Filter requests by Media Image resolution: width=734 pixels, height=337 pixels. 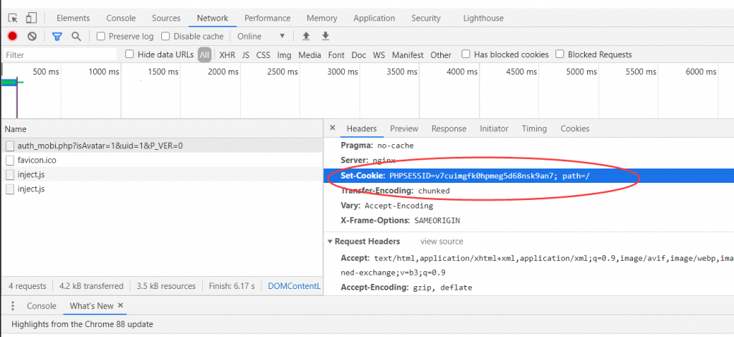click(310, 54)
